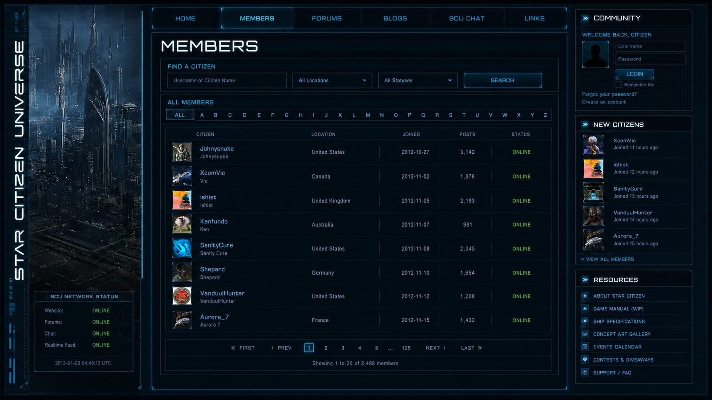Filter members by letter M

click(368, 115)
